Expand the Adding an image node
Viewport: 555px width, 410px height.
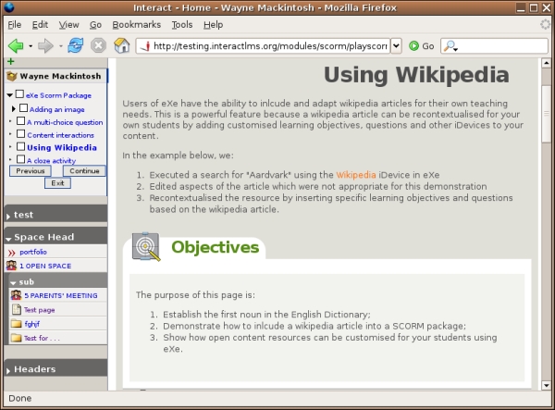(14, 108)
